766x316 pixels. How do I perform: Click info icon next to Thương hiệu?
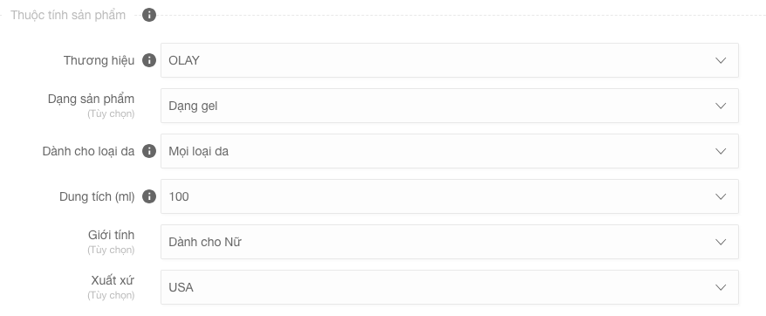tap(149, 60)
